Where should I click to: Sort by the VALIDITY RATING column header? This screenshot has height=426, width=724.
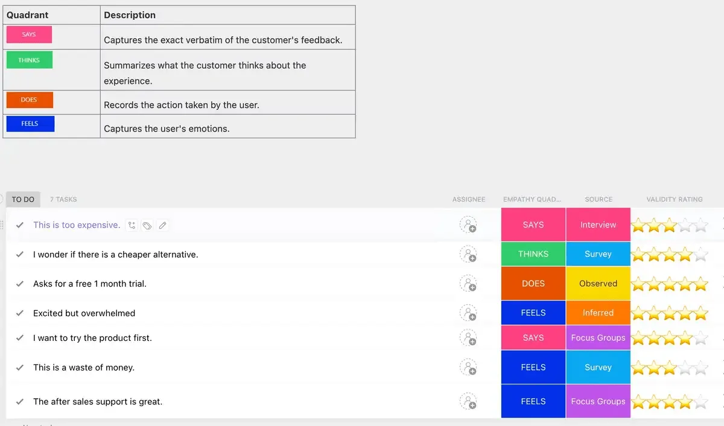pyautogui.click(x=675, y=199)
